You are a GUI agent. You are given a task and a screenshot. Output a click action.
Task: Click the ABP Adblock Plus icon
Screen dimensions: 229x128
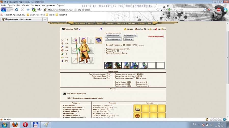(219, 10)
